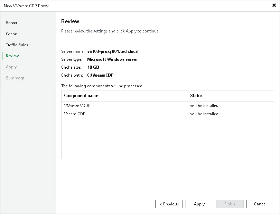280x214 pixels.
Task: Click 'The following components will be processed' label
Action: (x=102, y=86)
